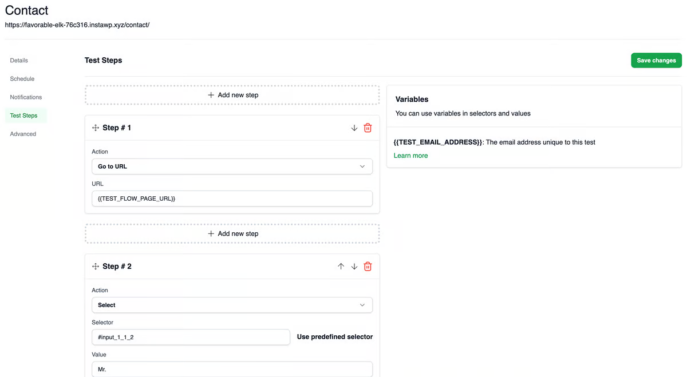Click Use predefined selector
The width and height of the screenshot is (687, 377).
click(x=335, y=337)
